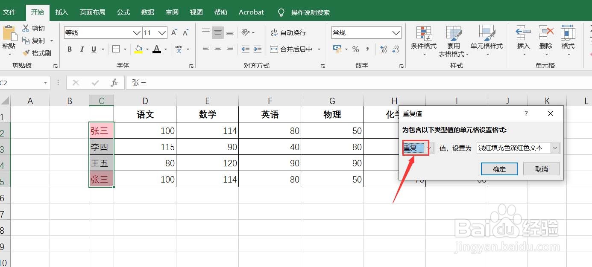Open the 浅红填充色深红色文本 format dropdown
Screen dimensions: 592x267
555,148
